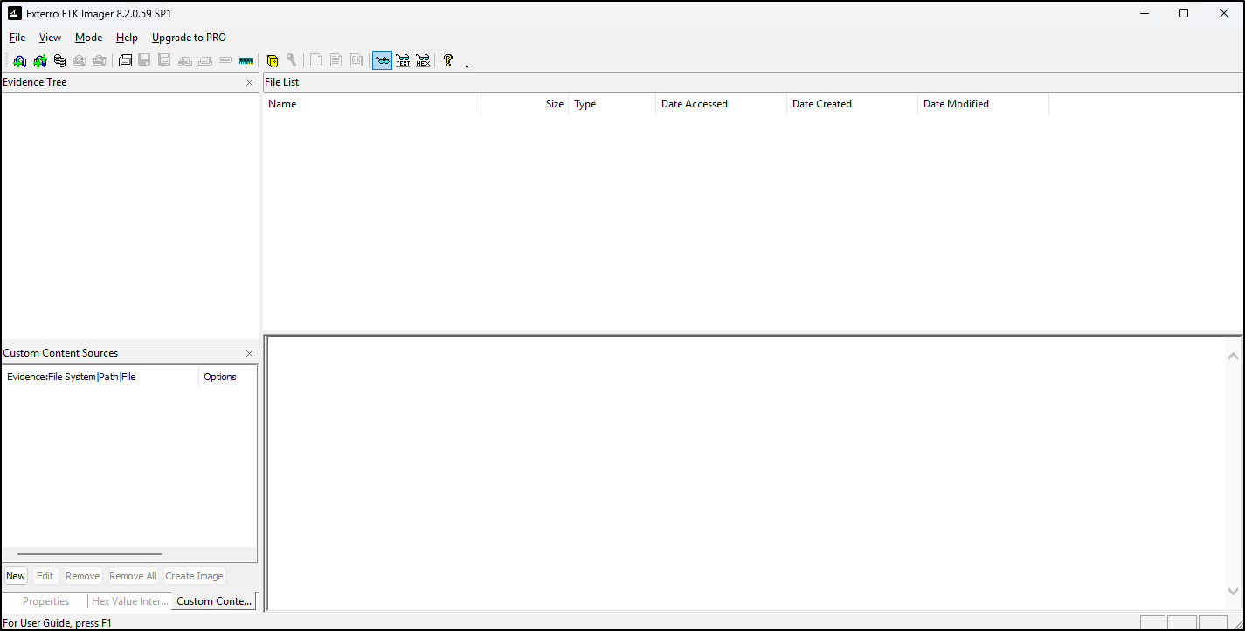Viewport: 1245px width, 631px height.
Task: Click the Remove All Evidence Items icon
Action: click(x=100, y=60)
